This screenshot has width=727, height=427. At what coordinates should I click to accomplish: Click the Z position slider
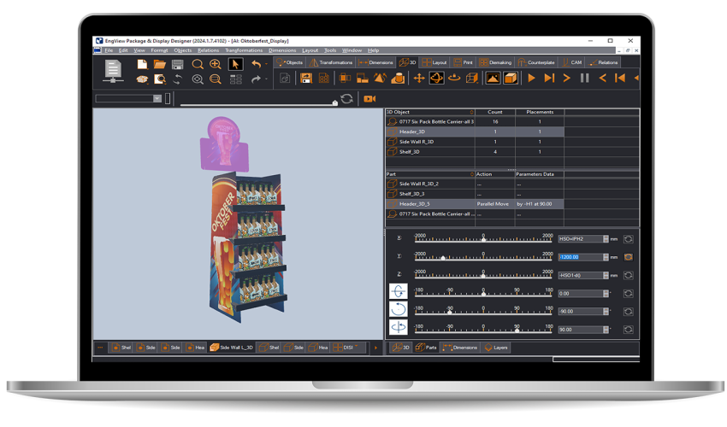(483, 273)
